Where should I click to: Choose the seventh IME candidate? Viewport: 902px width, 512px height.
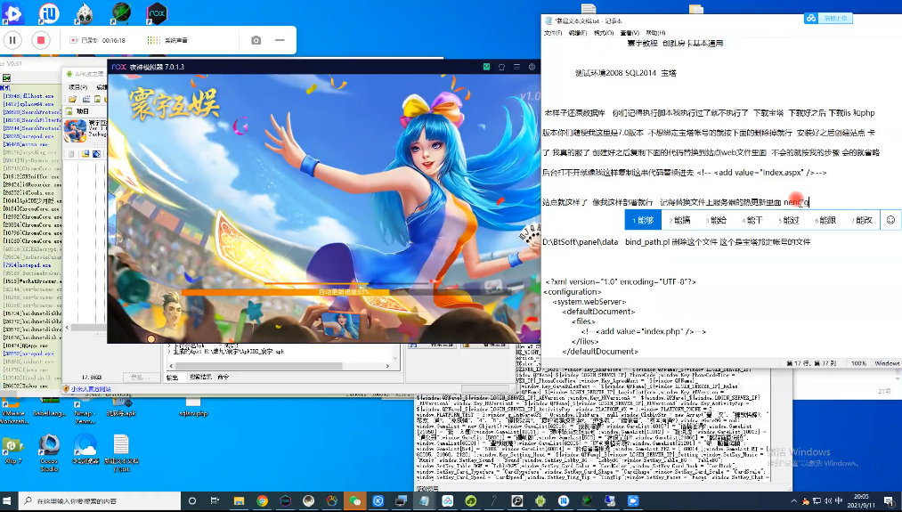tap(862, 220)
